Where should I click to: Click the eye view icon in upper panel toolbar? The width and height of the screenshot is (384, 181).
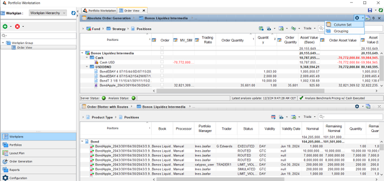269,28
